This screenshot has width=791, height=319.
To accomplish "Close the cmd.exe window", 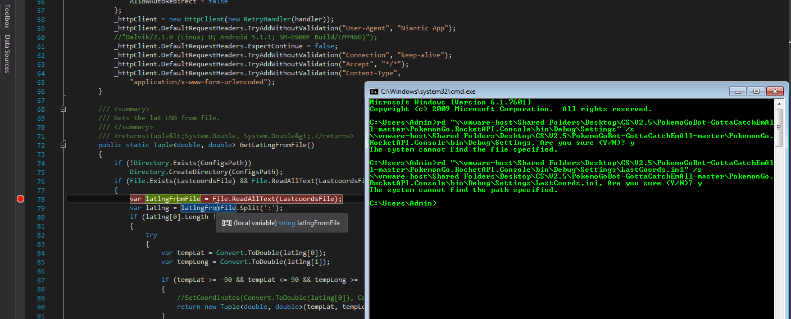I will click(x=774, y=91).
